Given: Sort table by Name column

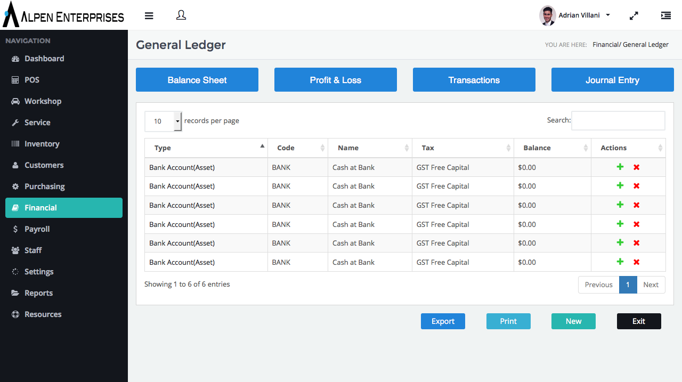Looking at the screenshot, I should 370,148.
